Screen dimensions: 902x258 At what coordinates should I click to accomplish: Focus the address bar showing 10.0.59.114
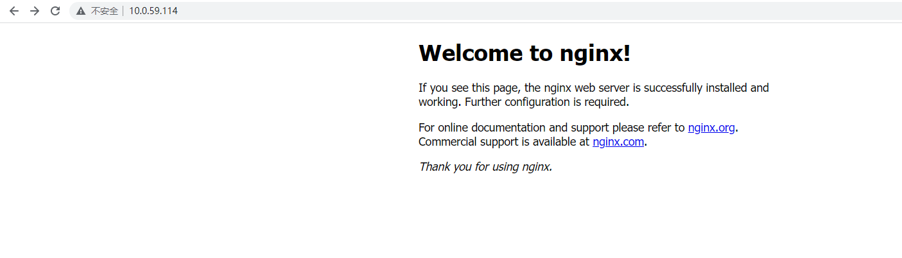[485, 11]
